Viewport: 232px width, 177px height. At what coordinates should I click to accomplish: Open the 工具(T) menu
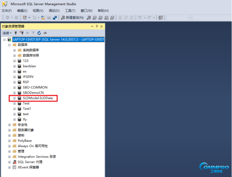(x=70, y=11)
